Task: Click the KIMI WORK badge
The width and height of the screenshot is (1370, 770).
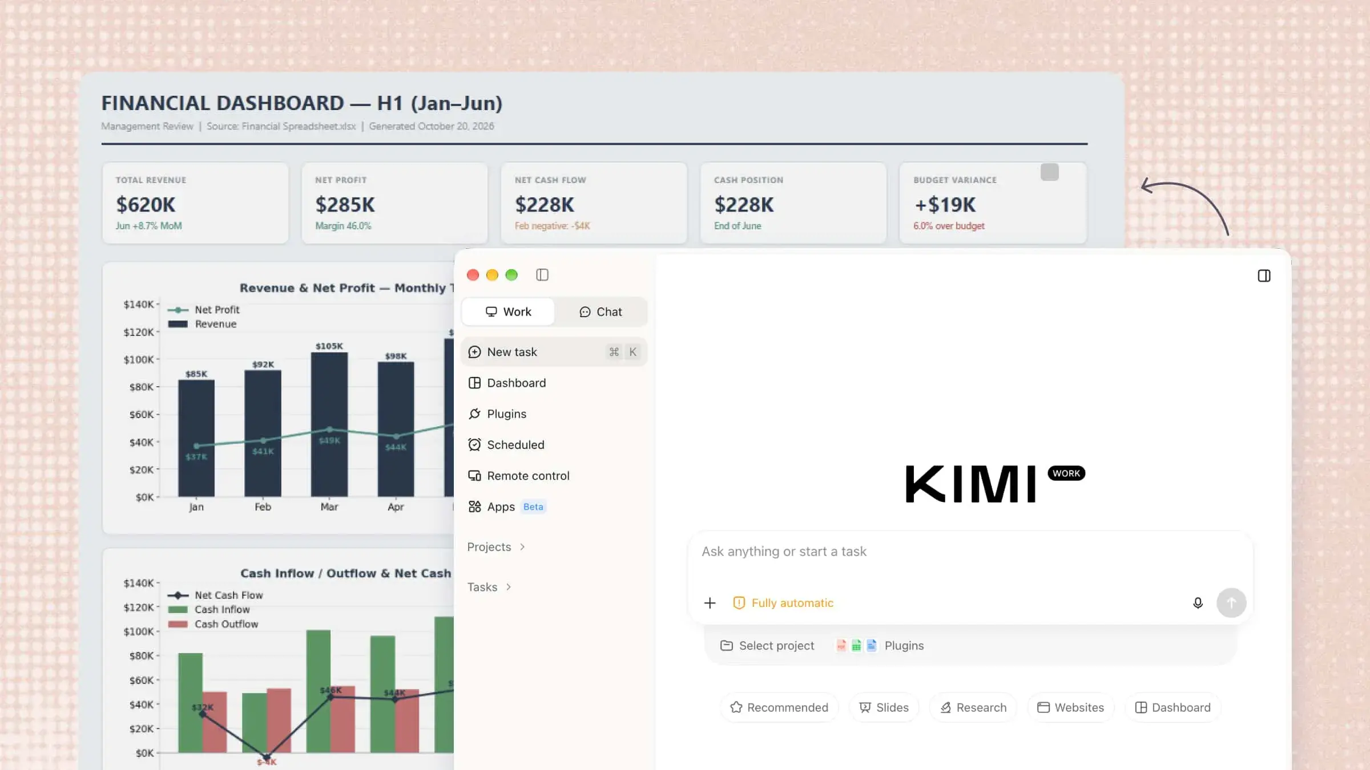Action: [x=1066, y=473]
